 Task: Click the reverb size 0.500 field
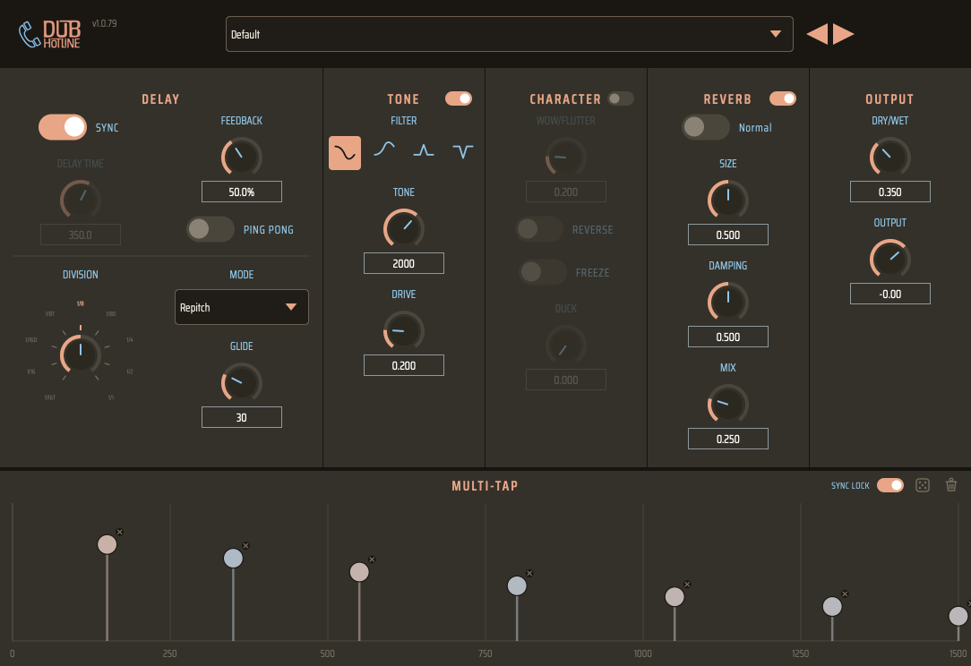(x=727, y=235)
